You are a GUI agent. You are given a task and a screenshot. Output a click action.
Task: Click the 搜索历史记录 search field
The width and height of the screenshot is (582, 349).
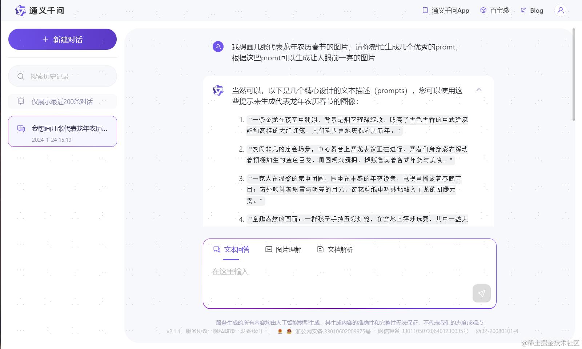(63, 76)
